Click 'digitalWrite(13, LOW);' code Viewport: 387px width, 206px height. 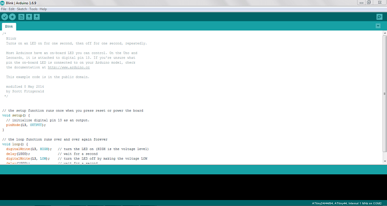pos(28,158)
